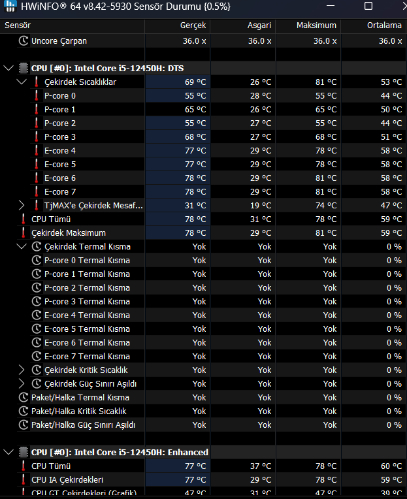Click thermometer icon beside Çekirdek Sıcaklıklar

pyautogui.click(x=37, y=82)
